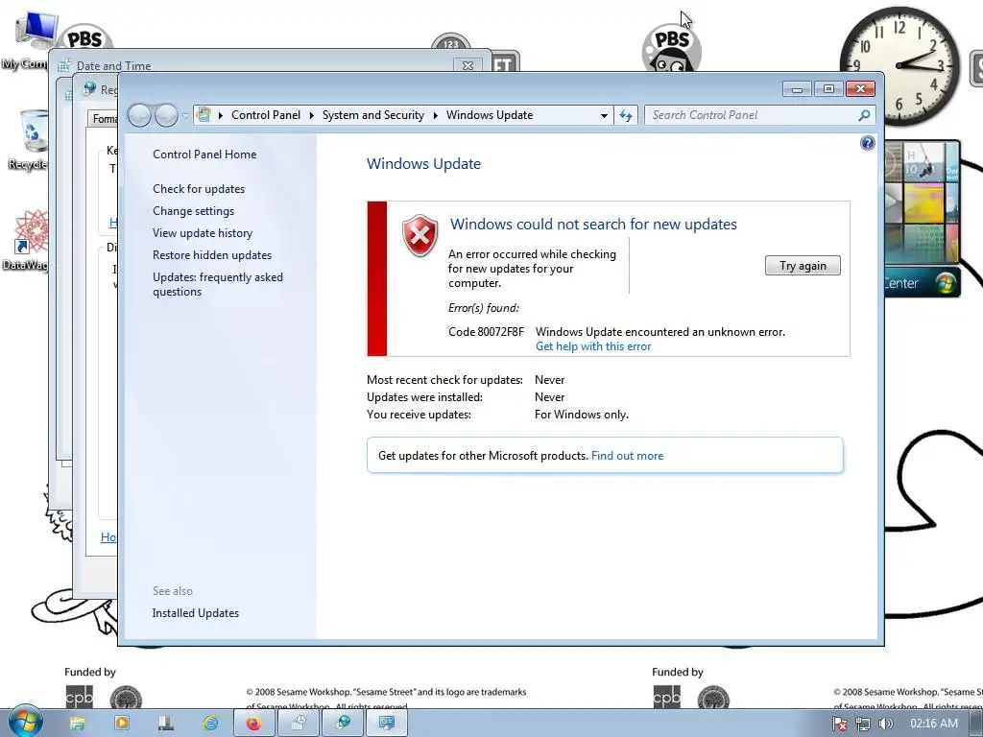Screen dimensions: 983x737
Task: Switch to Windows Update taskbar button
Action: [387, 724]
